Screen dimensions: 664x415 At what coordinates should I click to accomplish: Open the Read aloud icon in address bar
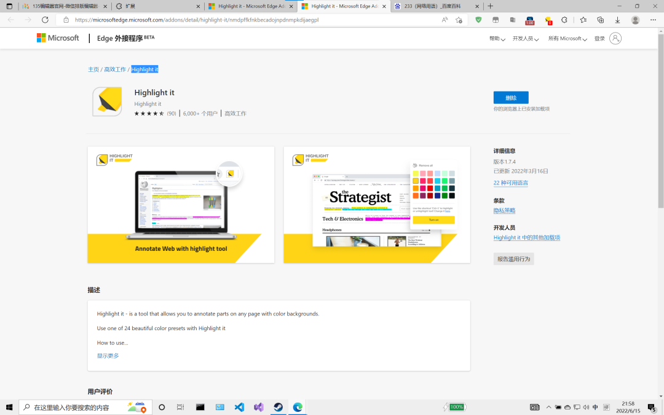point(445,20)
